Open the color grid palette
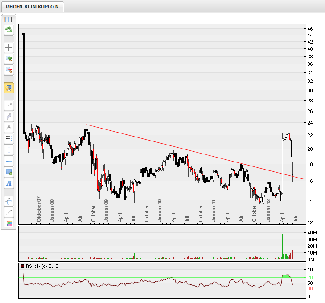Screen dimensions: 325x303 (x=9, y=223)
